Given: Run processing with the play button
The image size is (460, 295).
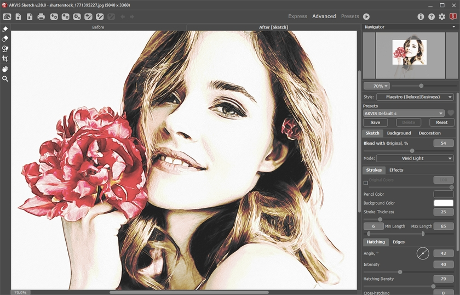Looking at the screenshot, I should click(x=366, y=16).
